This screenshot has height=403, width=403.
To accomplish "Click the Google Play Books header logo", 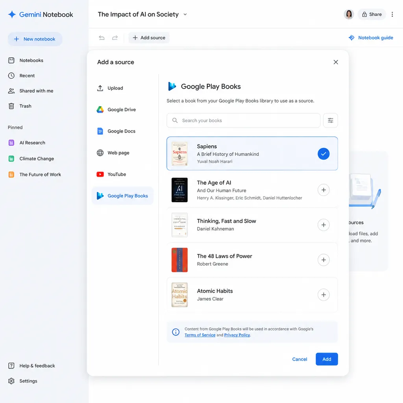I will pos(172,86).
